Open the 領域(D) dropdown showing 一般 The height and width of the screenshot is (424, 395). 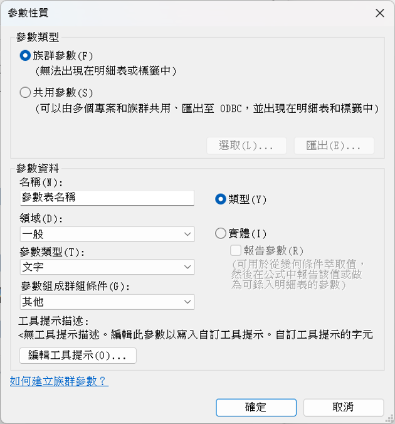point(107,234)
